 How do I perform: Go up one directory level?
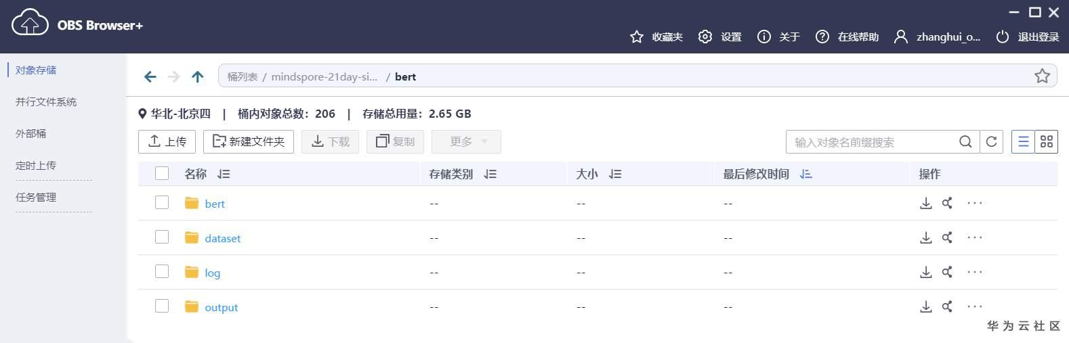[197, 76]
